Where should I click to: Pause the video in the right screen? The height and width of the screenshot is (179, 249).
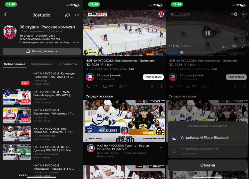coord(207,33)
